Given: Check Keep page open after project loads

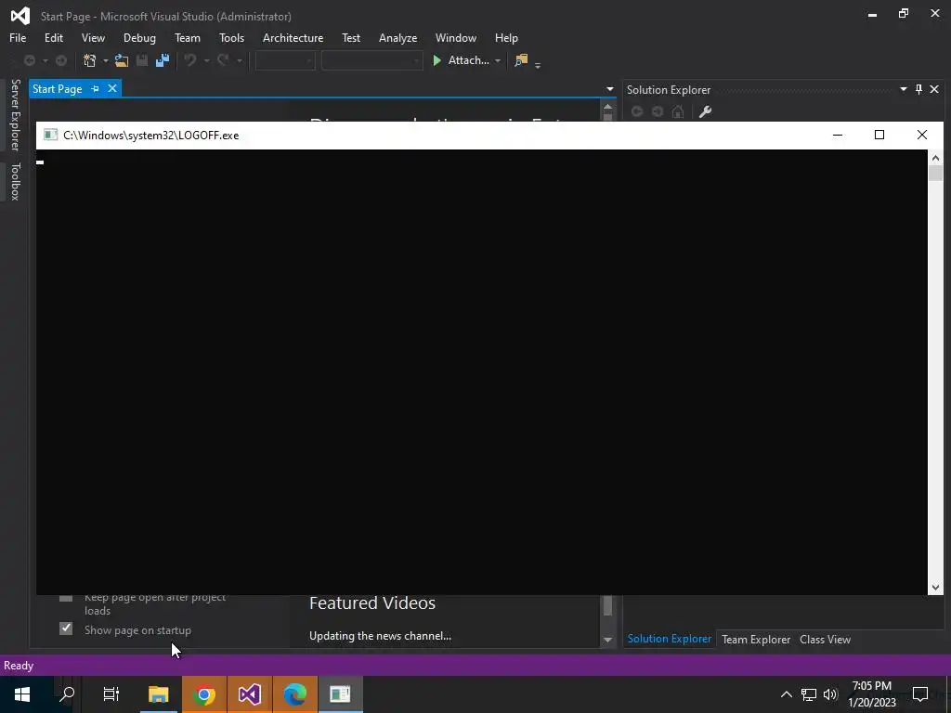Looking at the screenshot, I should [66, 599].
